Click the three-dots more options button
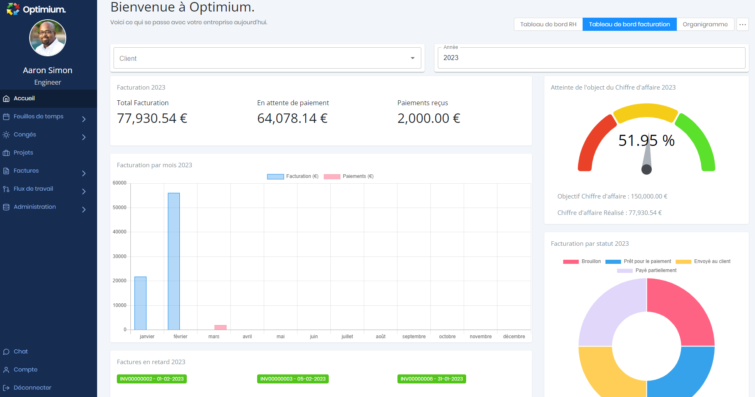Viewport: 755px width, 397px height. [x=742, y=24]
